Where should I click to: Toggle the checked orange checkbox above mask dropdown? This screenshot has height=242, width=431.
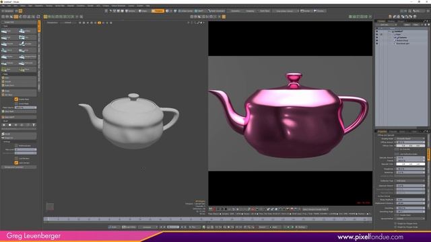(16, 99)
